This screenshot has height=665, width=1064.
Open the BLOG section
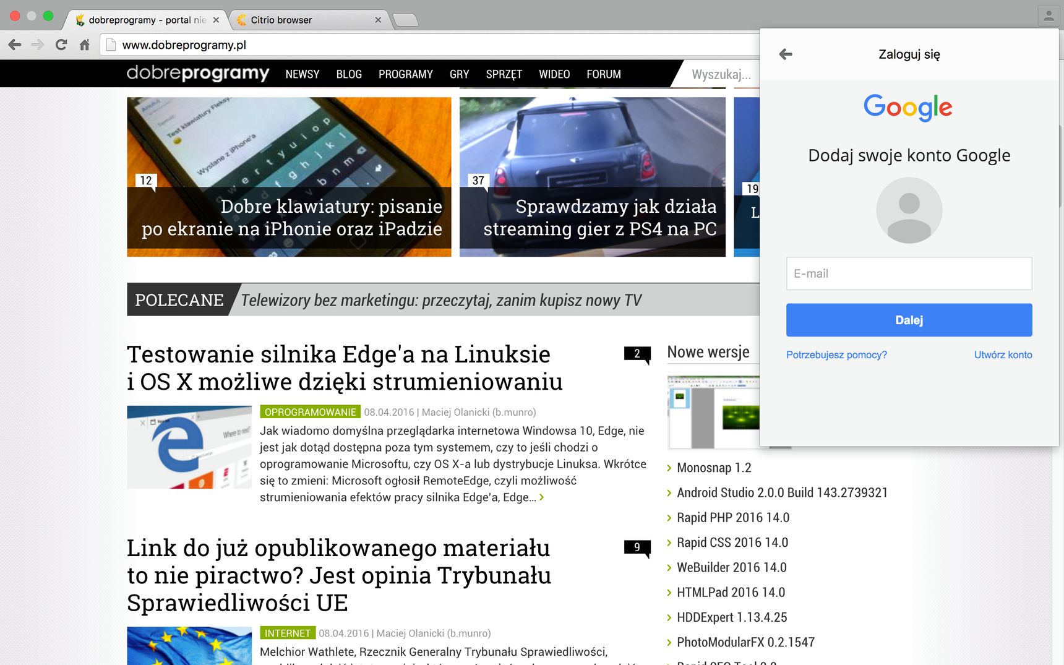click(x=349, y=74)
